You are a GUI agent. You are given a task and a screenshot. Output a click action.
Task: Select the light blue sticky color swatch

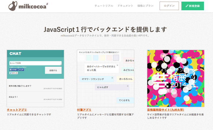click(x=96, y=58)
